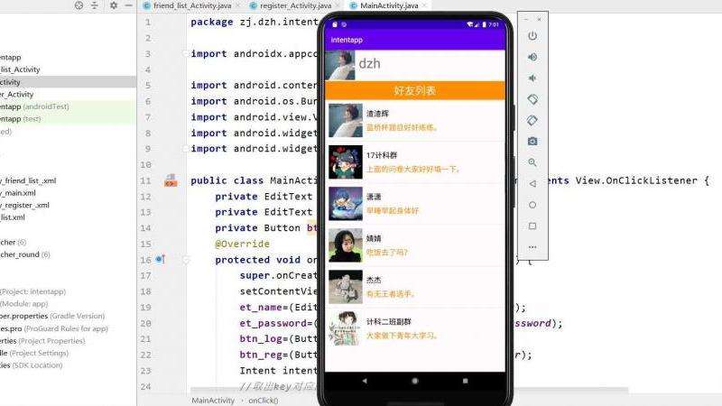Take an emulator screenshot with the camera icon
The width and height of the screenshot is (722, 406).
pyautogui.click(x=532, y=141)
